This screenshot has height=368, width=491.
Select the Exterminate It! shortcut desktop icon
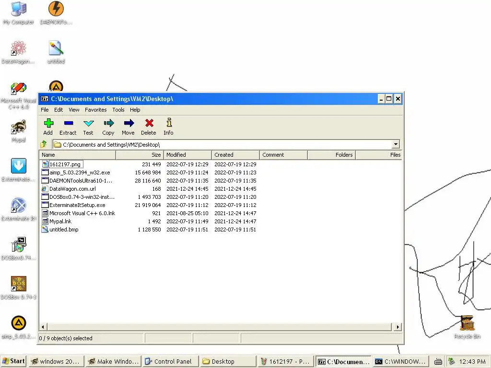point(18,206)
